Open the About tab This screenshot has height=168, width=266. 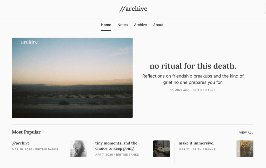(158, 25)
